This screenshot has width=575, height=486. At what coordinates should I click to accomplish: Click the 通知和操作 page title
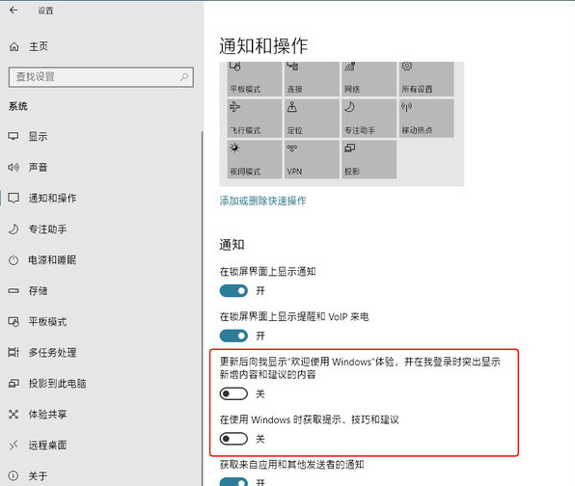pos(263,46)
